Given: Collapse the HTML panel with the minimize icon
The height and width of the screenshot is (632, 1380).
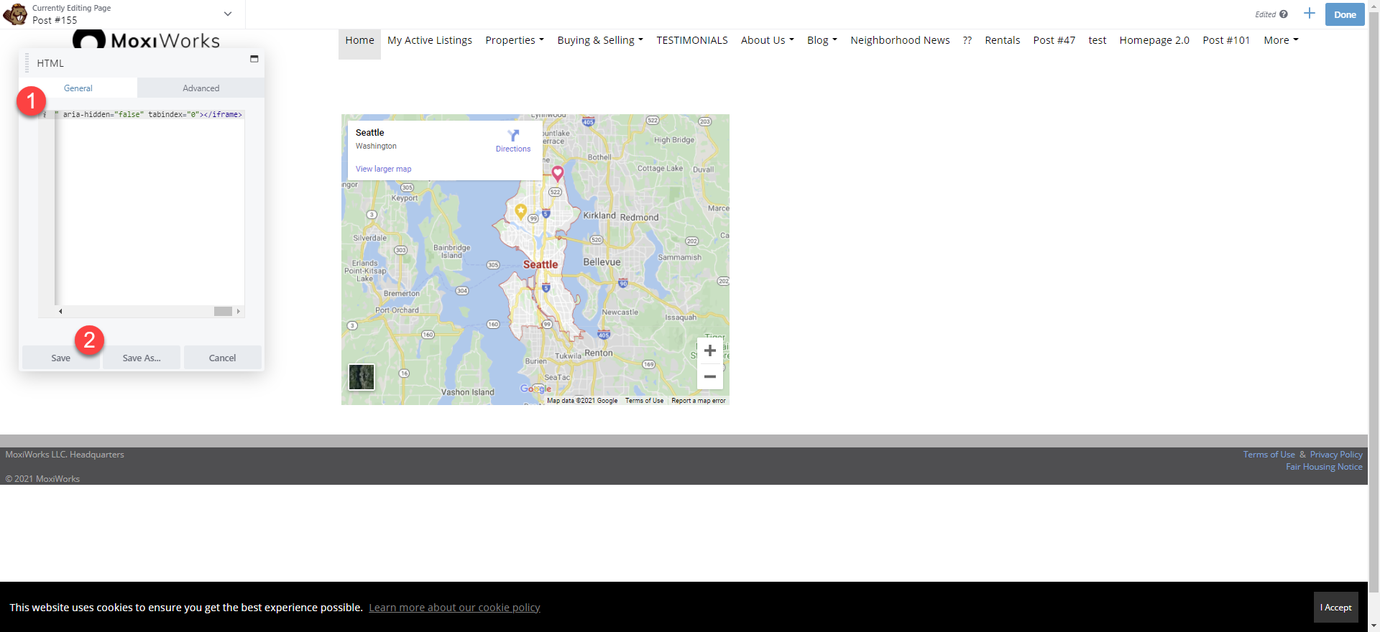Looking at the screenshot, I should [254, 59].
